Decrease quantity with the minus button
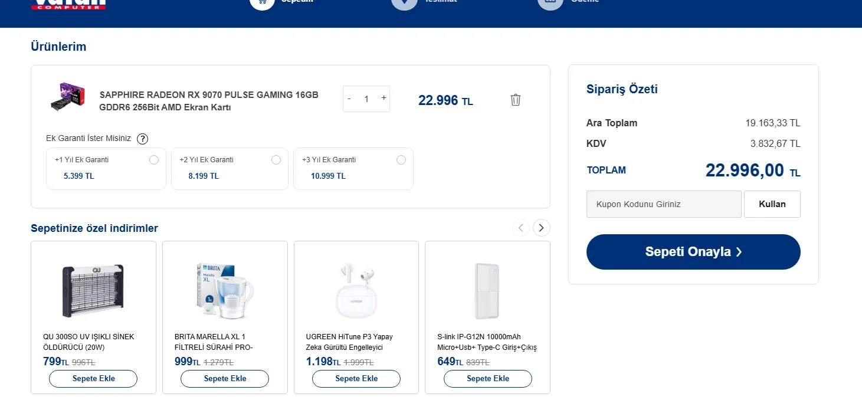862x413 pixels. pos(349,99)
